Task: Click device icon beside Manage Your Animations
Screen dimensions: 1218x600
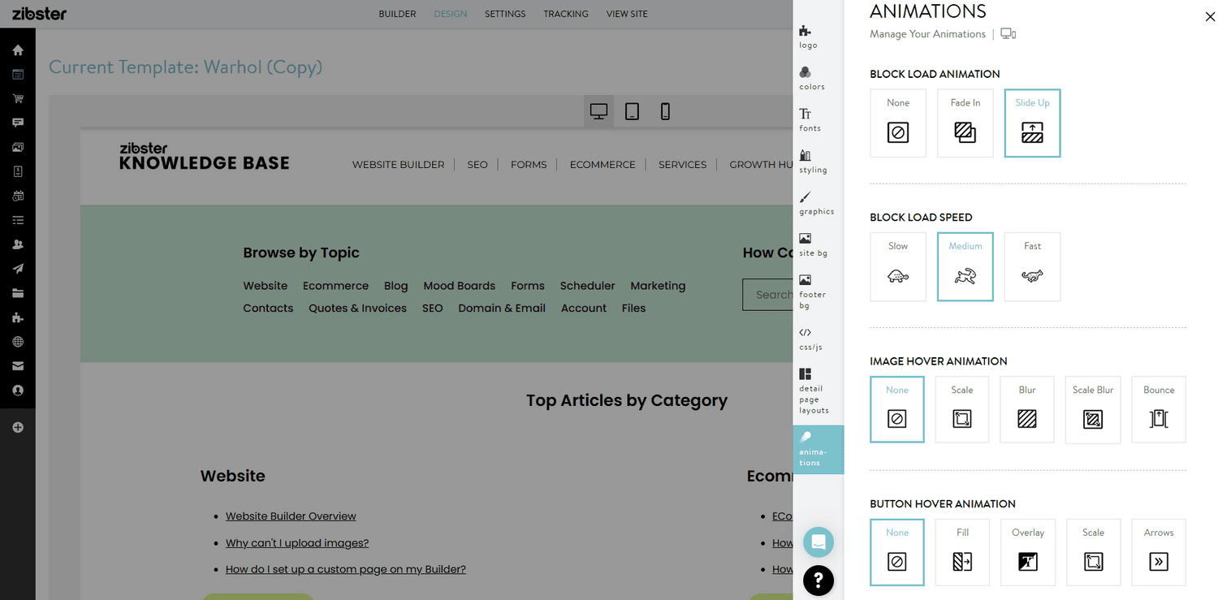Action: pyautogui.click(x=1009, y=34)
